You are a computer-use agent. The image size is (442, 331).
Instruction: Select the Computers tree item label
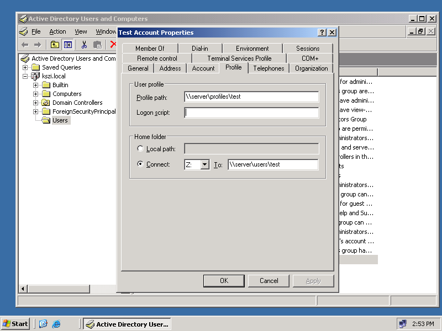click(67, 94)
